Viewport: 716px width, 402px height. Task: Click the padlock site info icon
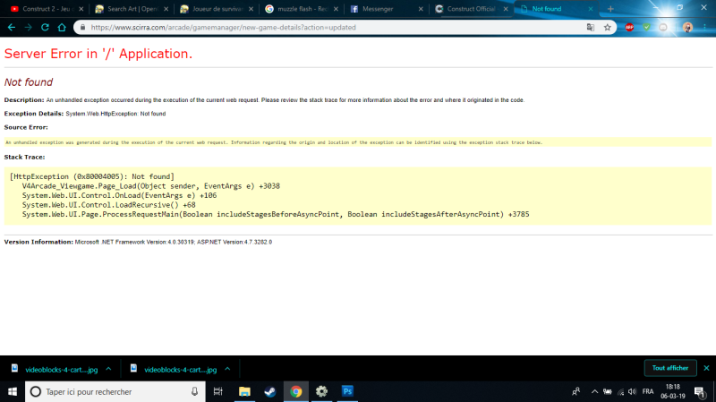point(82,28)
